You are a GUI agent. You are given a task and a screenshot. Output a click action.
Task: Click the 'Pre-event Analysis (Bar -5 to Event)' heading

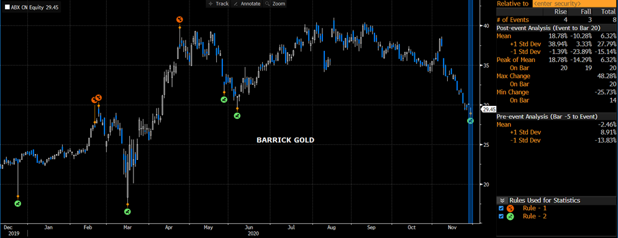(547, 117)
